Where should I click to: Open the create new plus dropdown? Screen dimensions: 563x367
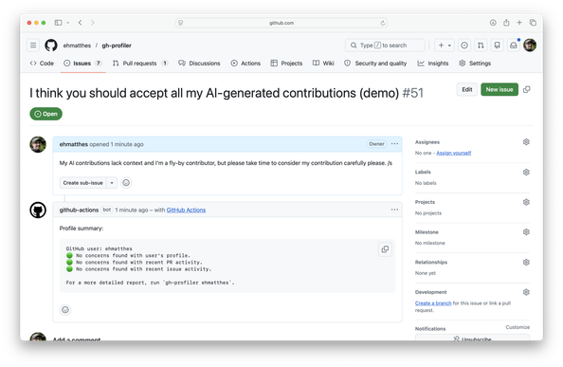[445, 46]
